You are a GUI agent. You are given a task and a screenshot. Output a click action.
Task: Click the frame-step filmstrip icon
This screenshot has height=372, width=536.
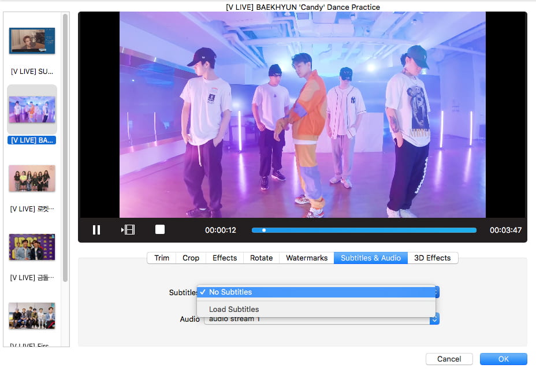(x=128, y=230)
